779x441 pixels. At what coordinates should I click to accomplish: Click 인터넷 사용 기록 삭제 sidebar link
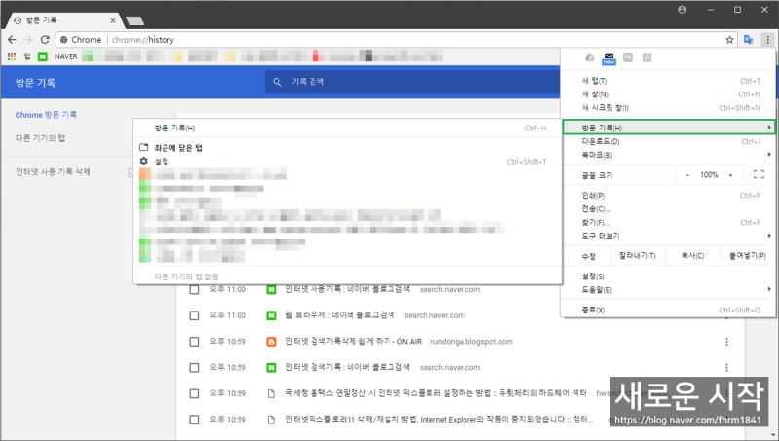(53, 172)
